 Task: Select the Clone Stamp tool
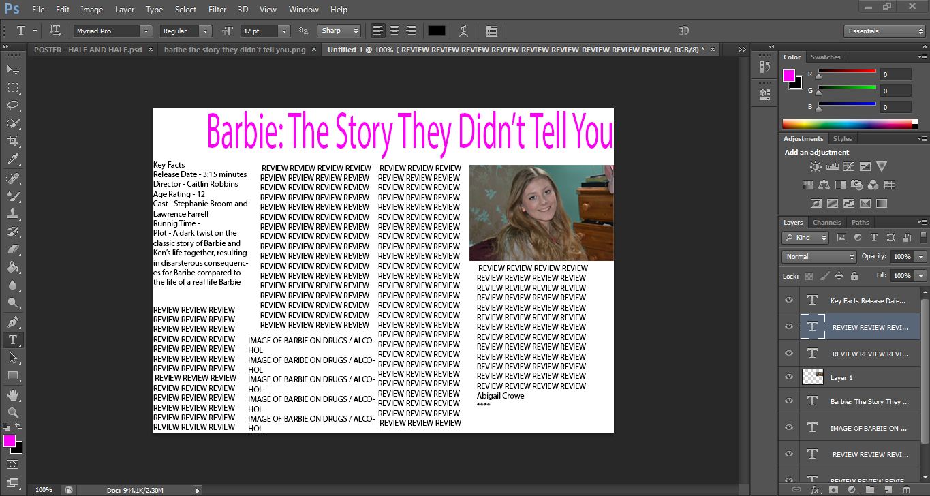click(13, 213)
